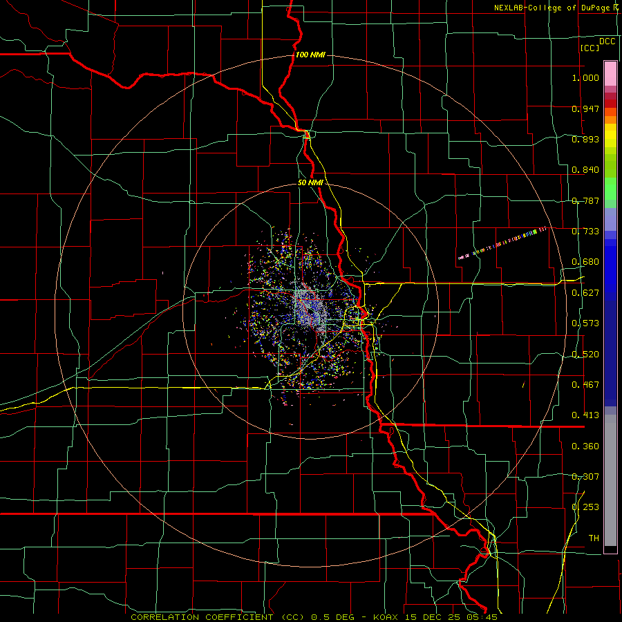
Task: Select the 0.520 scale value
Action: tap(585, 355)
